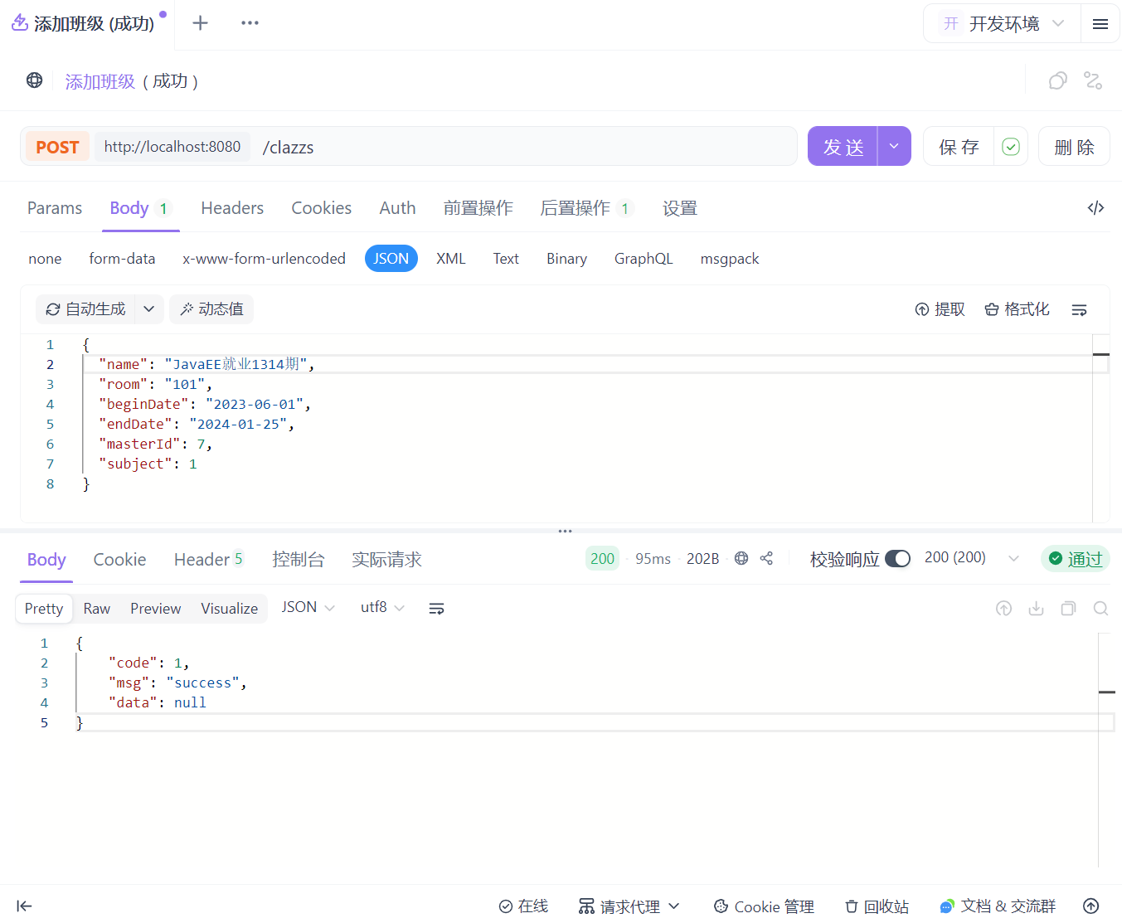Select x-www-form-urlencoded body type
1122x923 pixels.
pyautogui.click(x=264, y=259)
